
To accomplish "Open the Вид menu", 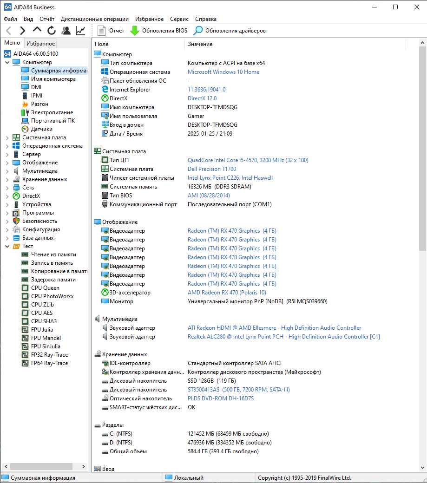I will tap(28, 19).
